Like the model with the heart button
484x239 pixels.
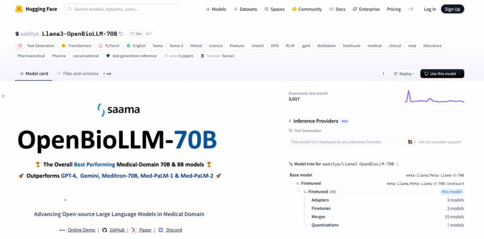136,34
